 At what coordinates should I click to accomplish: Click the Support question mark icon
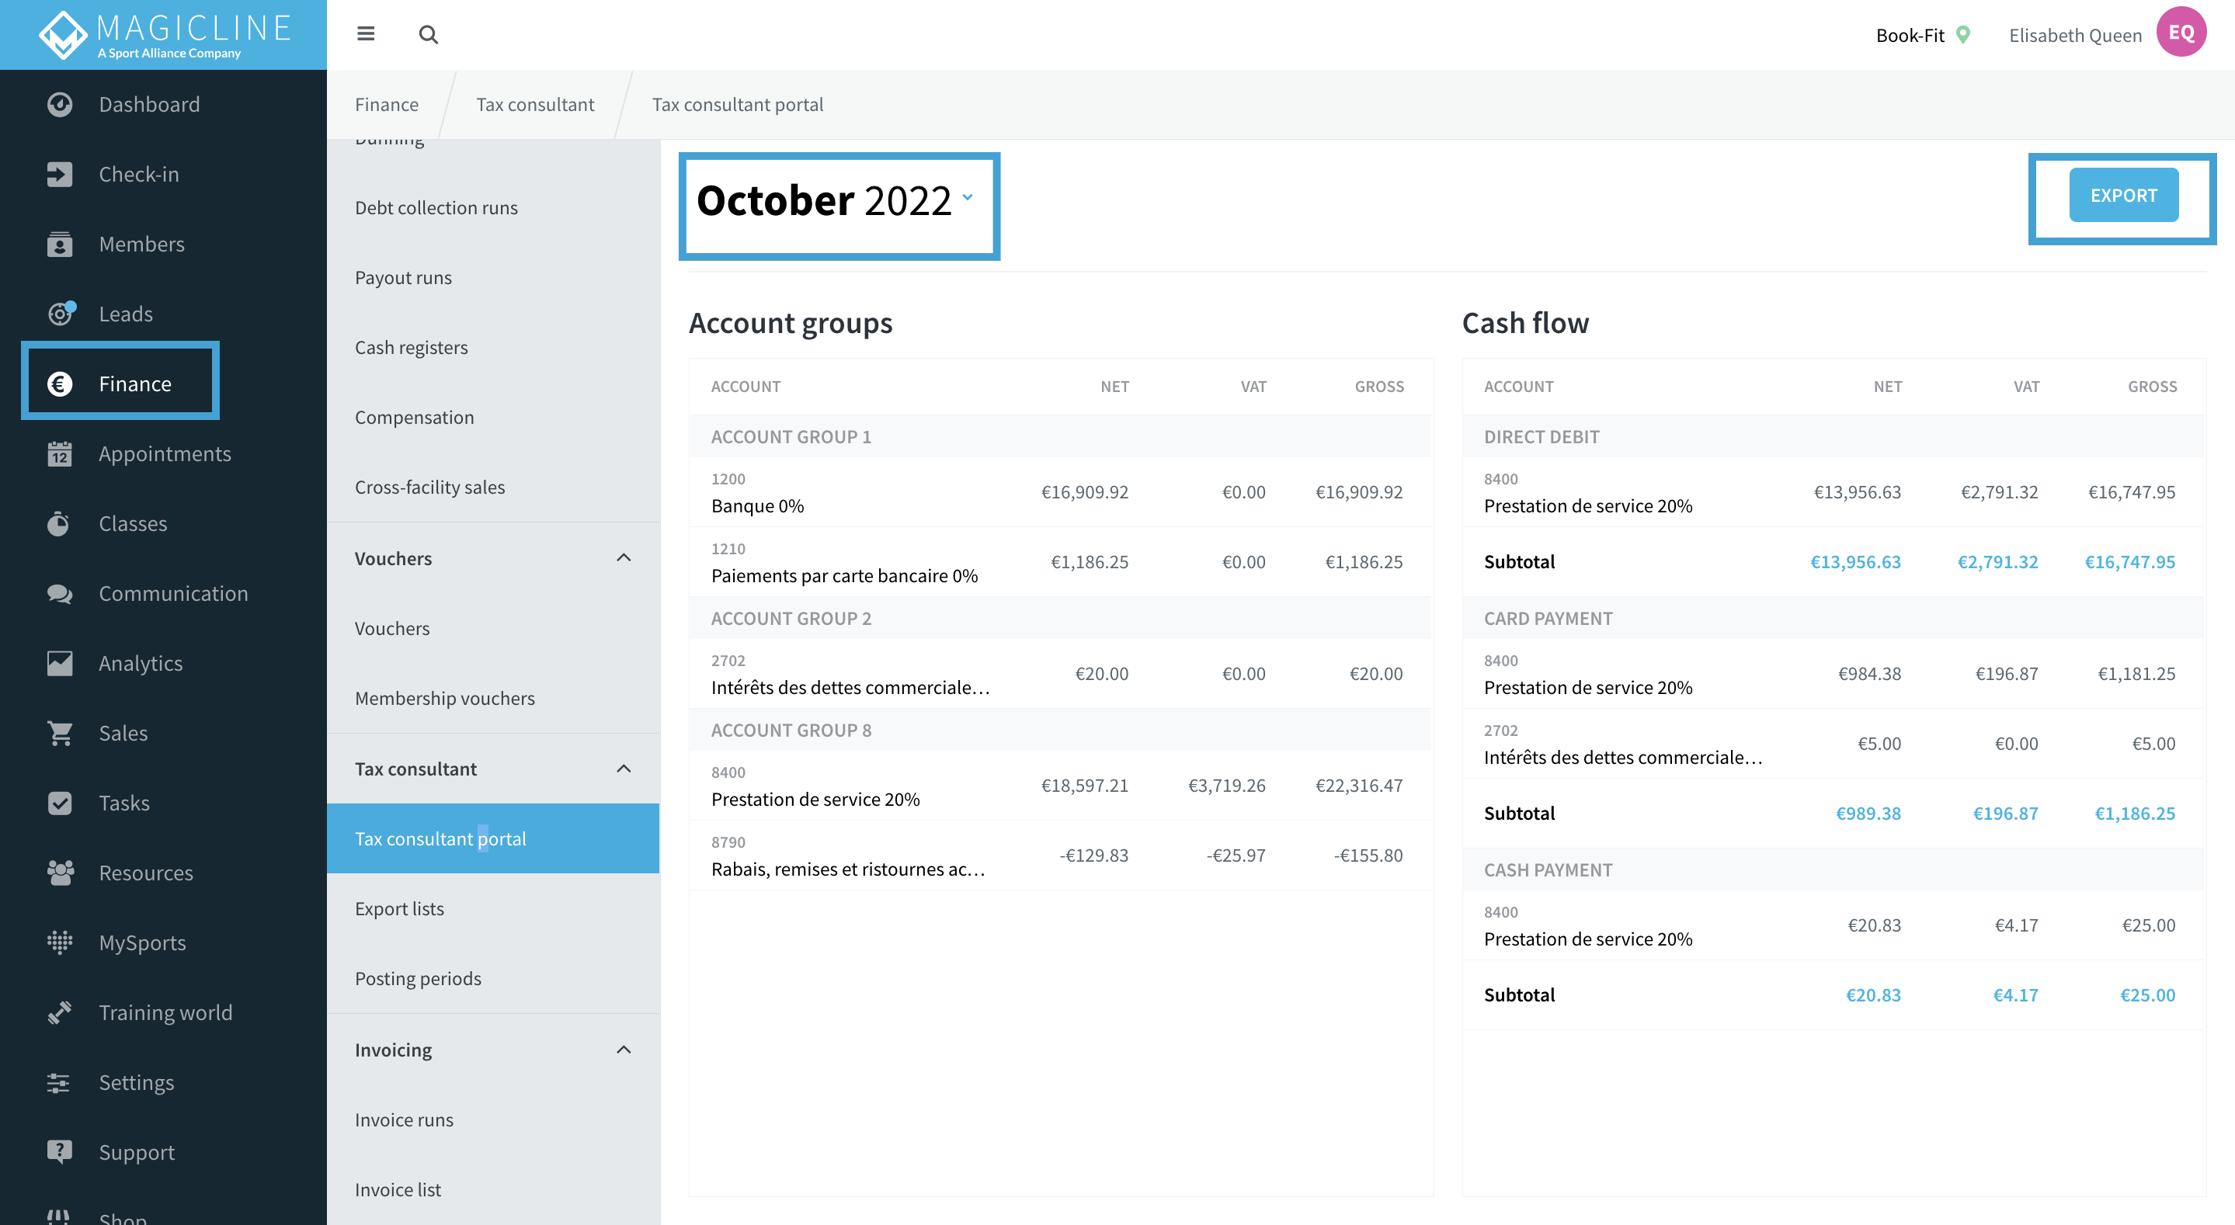click(x=59, y=1152)
